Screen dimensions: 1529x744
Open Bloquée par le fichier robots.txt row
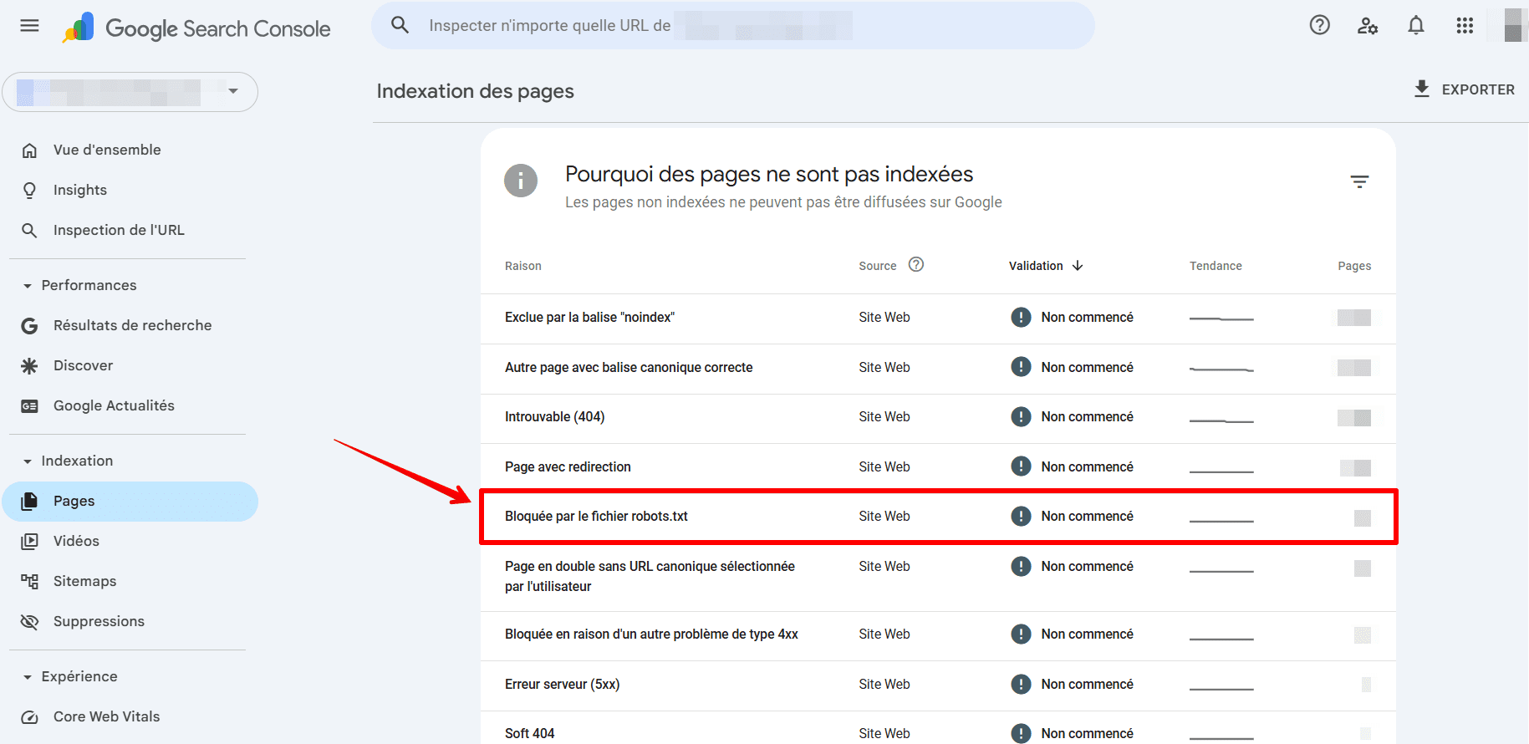(938, 517)
